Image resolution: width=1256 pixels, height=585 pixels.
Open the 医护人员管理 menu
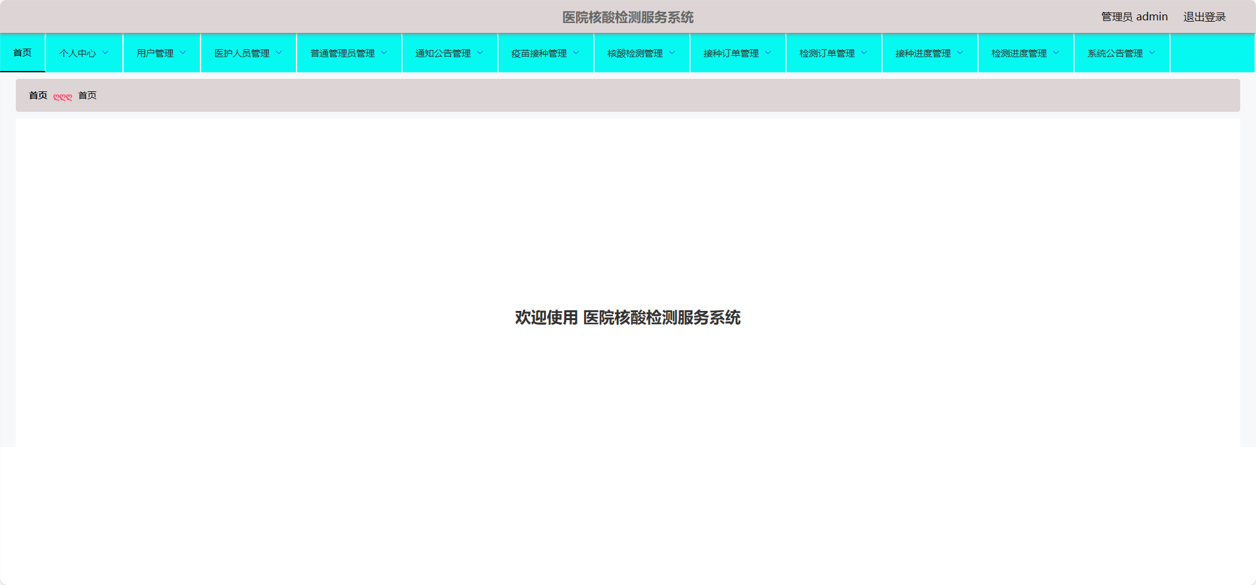pos(249,53)
